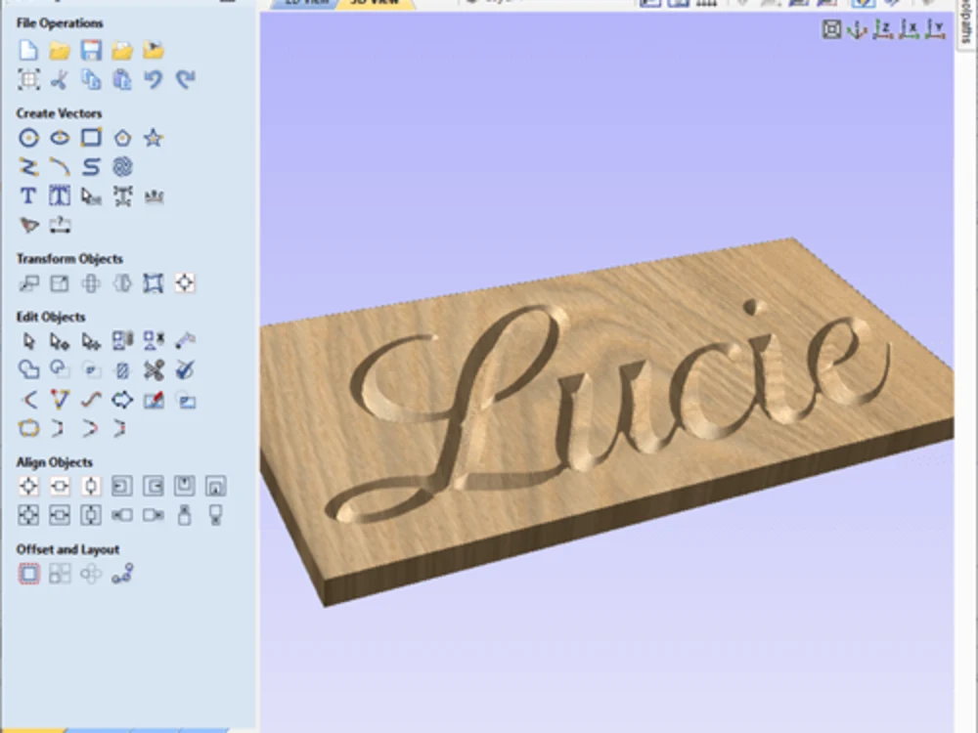
Task: Select the Draw Text tool
Action: point(28,195)
